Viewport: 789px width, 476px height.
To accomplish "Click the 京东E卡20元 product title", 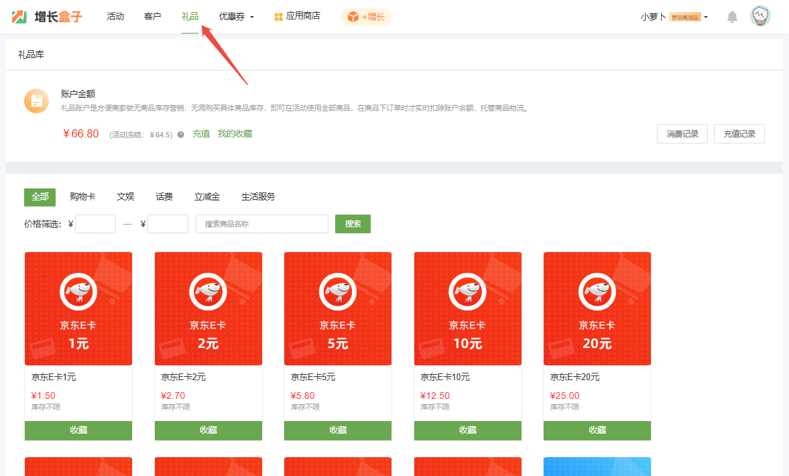I will tap(574, 377).
